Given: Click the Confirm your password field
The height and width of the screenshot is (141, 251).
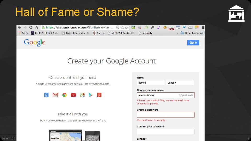Looking at the screenshot, I should [166, 131].
